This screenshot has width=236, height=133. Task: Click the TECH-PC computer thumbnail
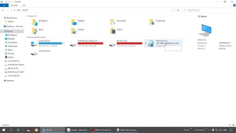pyautogui.click(x=205, y=30)
